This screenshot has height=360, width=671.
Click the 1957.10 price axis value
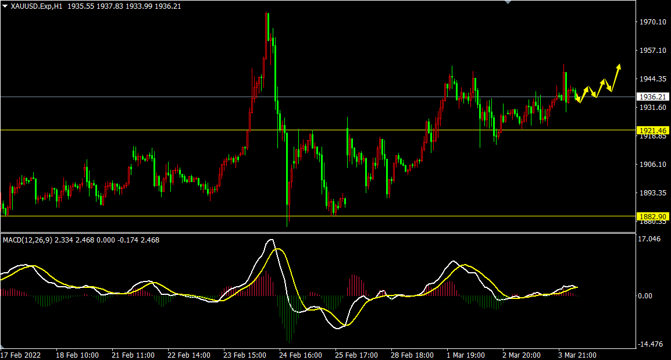[652, 51]
